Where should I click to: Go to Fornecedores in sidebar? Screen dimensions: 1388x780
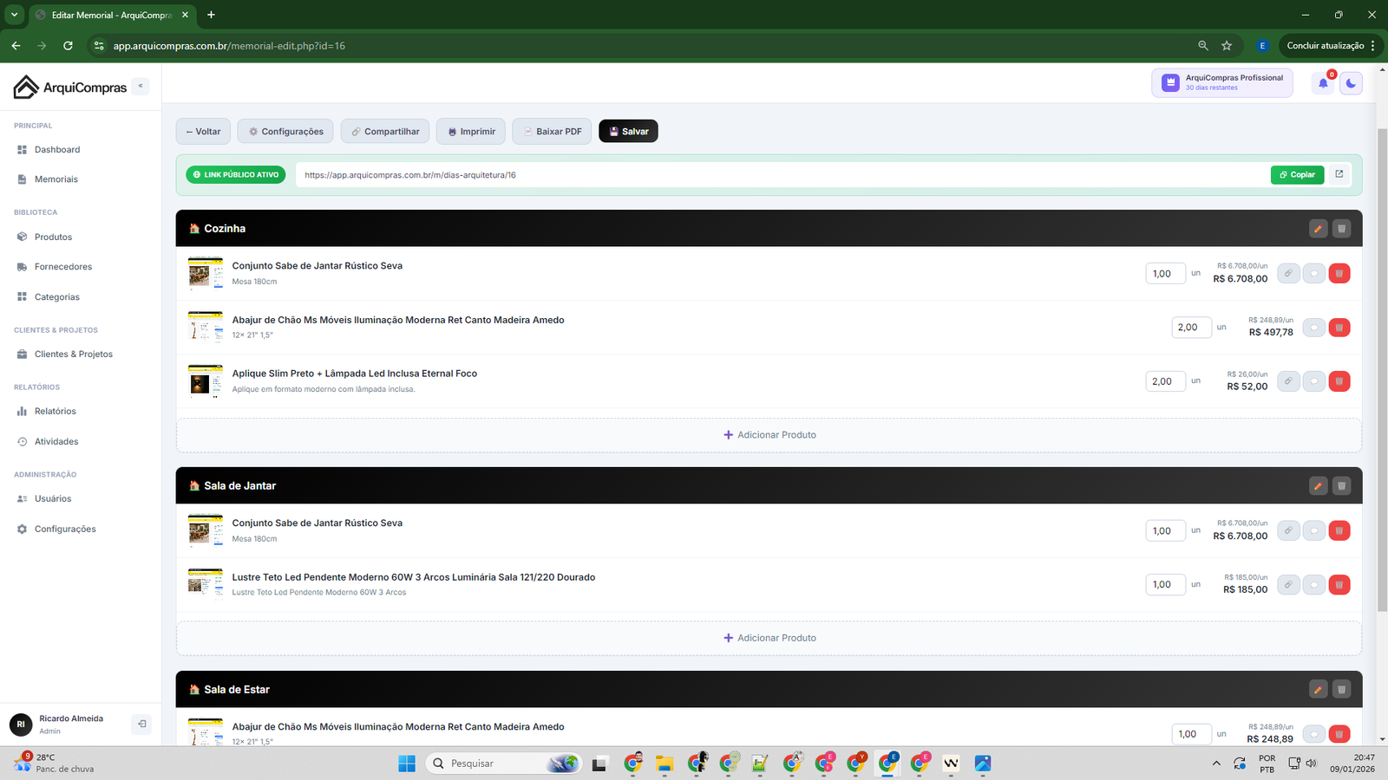[62, 267]
